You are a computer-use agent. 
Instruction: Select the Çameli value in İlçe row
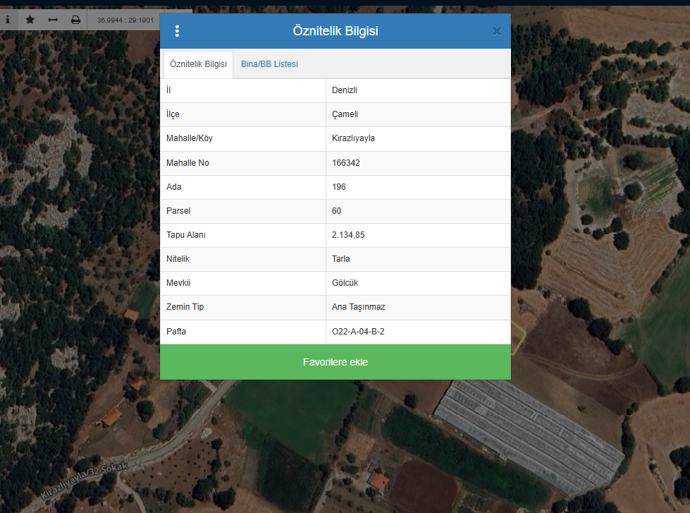coord(345,114)
